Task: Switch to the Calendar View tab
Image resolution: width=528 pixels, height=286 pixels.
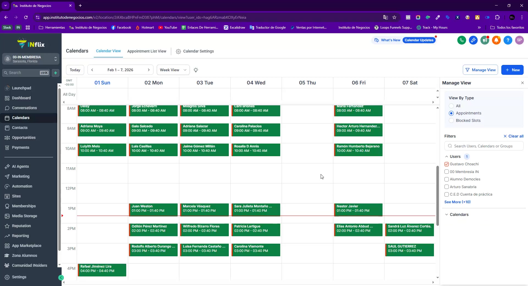Action: [x=108, y=51]
